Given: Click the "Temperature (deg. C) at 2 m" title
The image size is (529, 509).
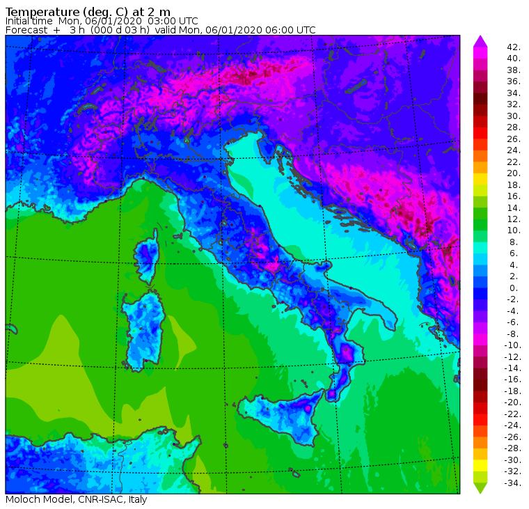Looking at the screenshot, I should (88, 12).
